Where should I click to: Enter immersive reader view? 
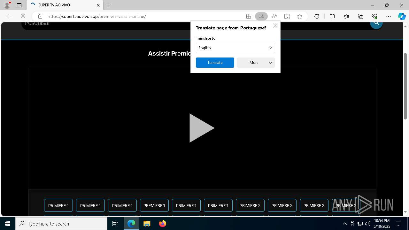[287, 16]
